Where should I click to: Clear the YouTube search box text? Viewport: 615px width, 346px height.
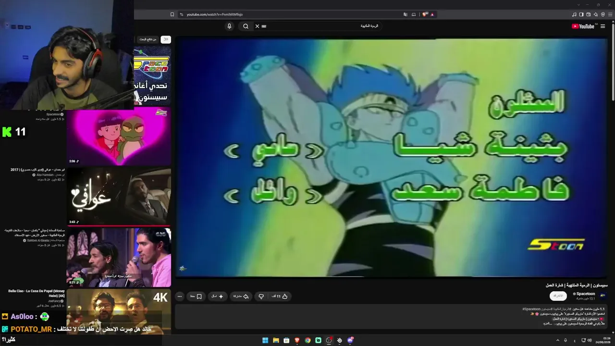[x=257, y=26]
